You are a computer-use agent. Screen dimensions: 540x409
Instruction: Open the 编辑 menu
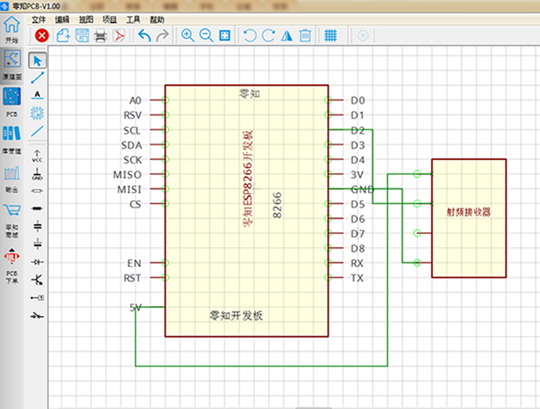tap(62, 20)
